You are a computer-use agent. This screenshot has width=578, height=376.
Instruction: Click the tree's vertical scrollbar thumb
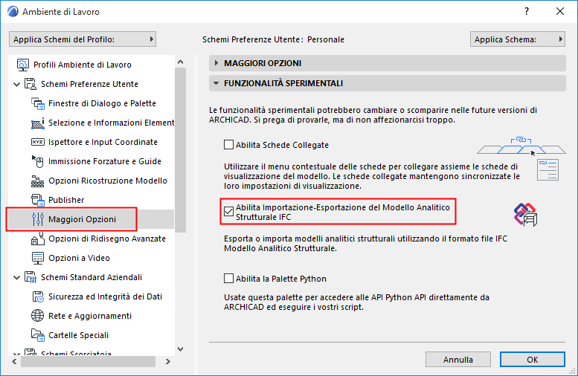tap(180, 150)
